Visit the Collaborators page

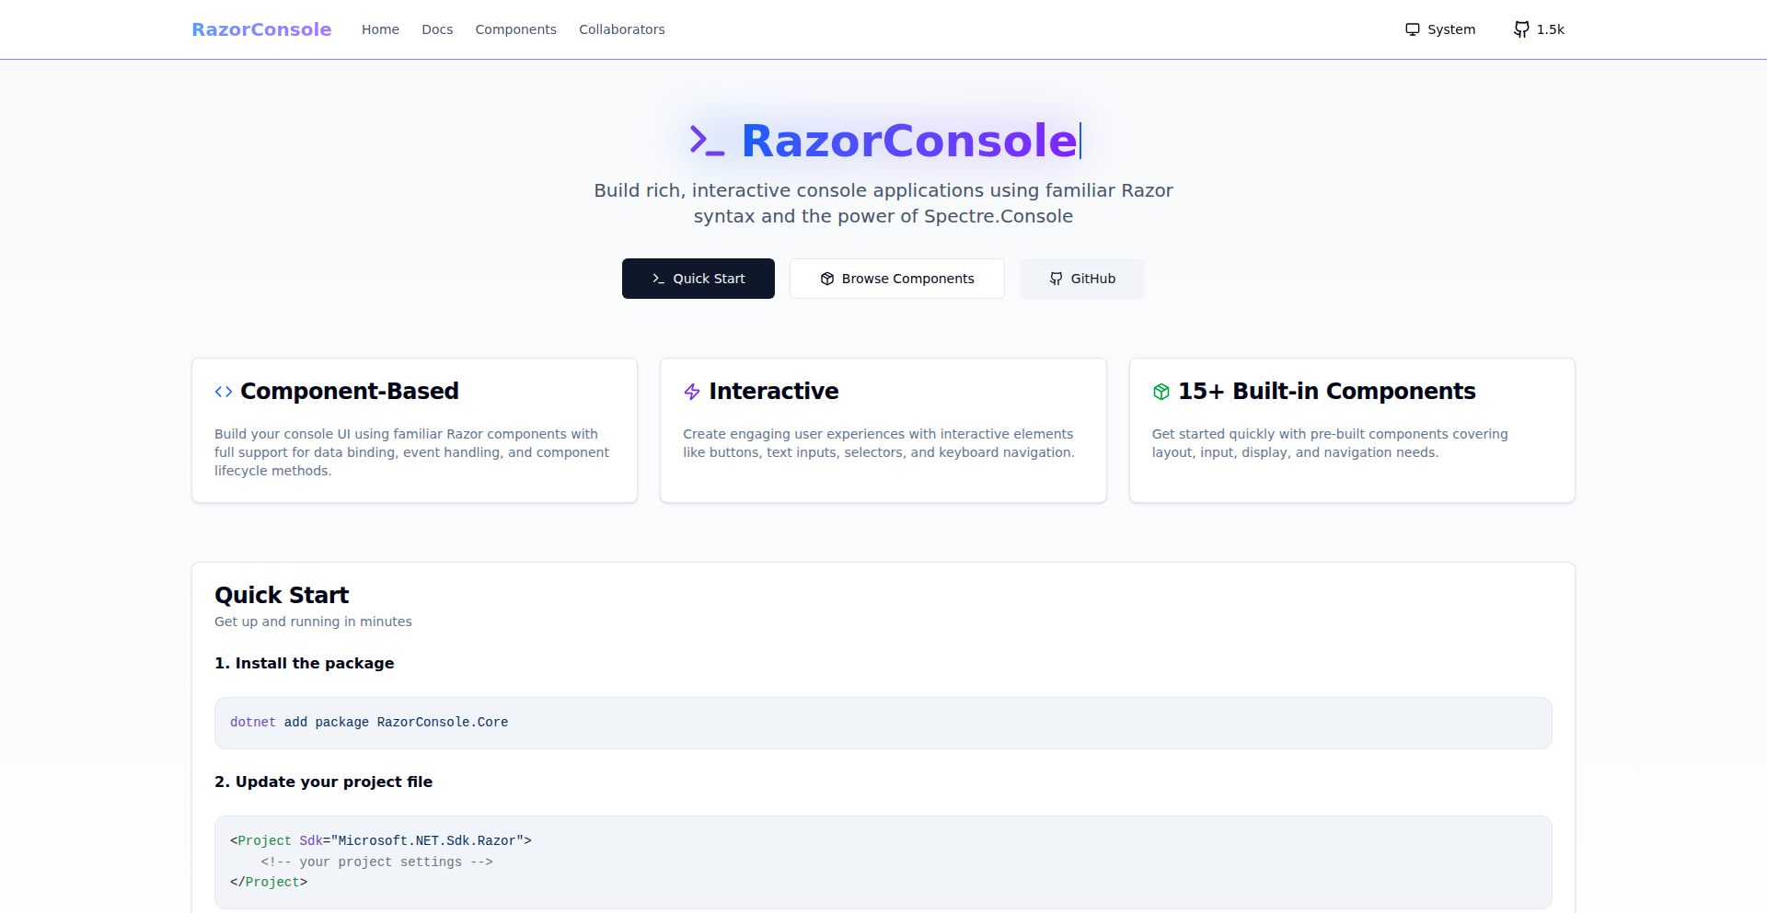tap(621, 29)
